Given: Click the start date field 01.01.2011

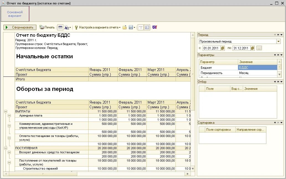Looking at the screenshot, I should coord(212,48).
